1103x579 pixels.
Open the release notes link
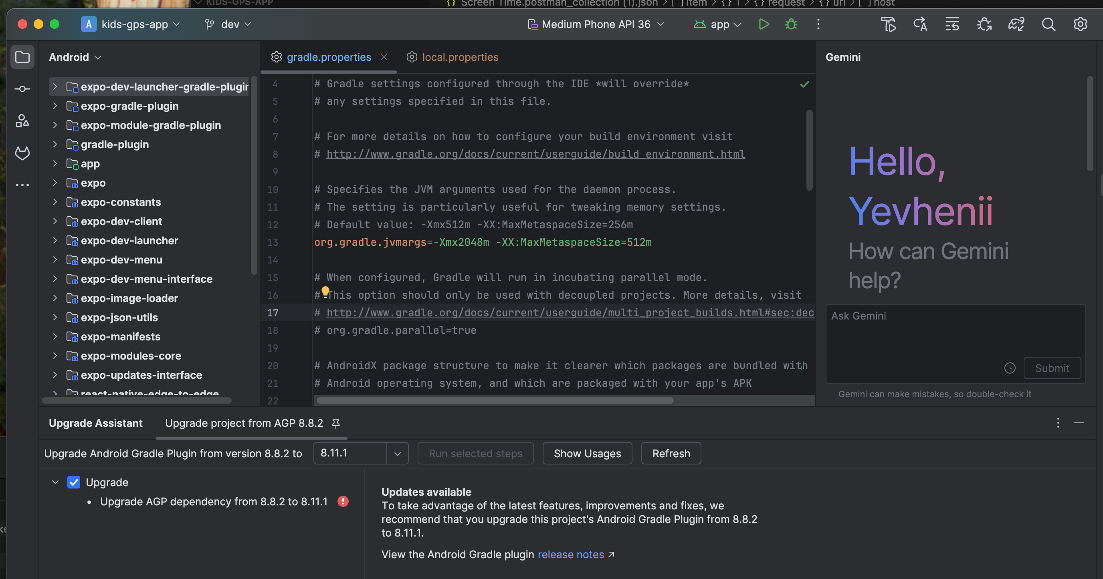[x=570, y=554]
